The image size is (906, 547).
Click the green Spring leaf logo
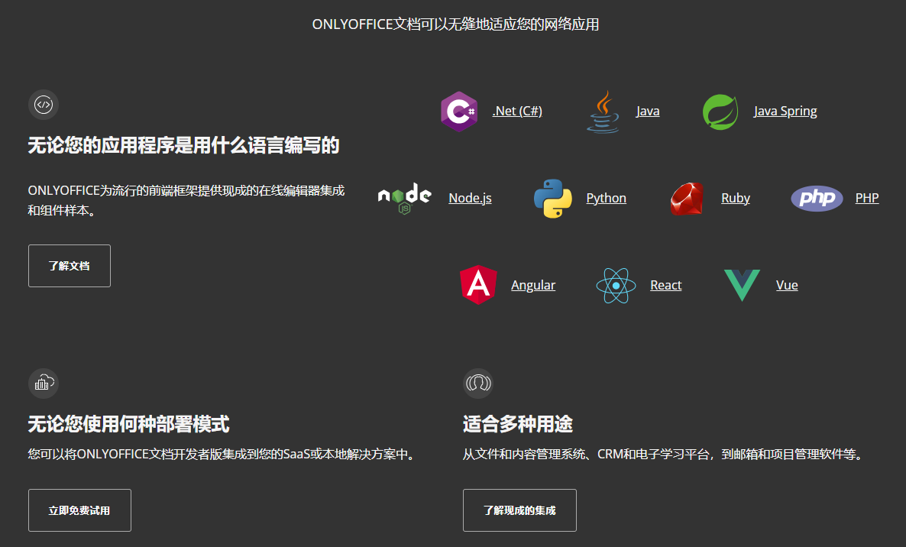(720, 112)
